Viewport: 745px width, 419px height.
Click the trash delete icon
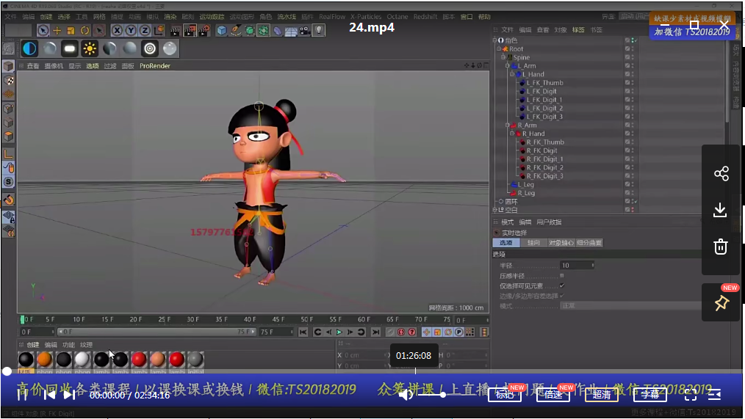(x=721, y=247)
